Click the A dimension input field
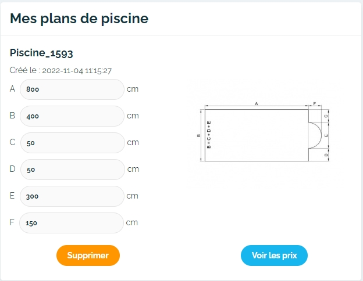Image resolution: width=363 pixels, height=281 pixels. click(x=72, y=89)
